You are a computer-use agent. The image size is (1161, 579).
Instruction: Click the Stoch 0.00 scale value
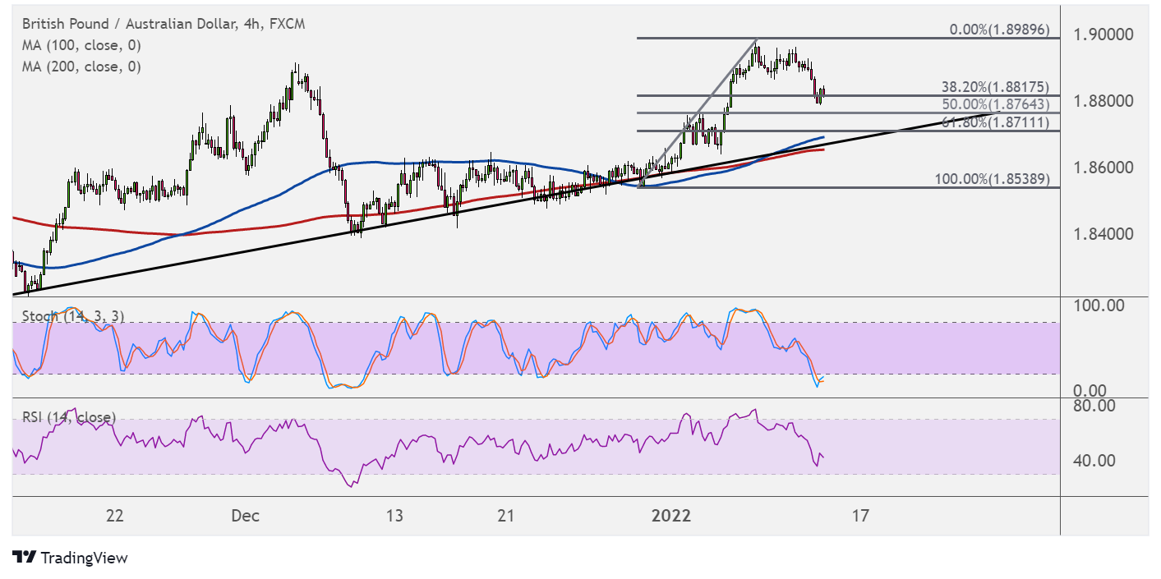pyautogui.click(x=1090, y=391)
